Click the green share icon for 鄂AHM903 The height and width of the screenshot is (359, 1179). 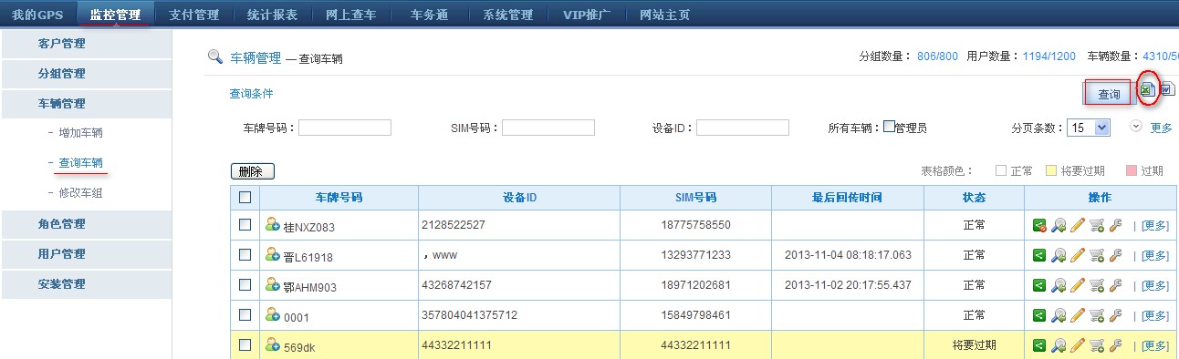pos(1039,285)
